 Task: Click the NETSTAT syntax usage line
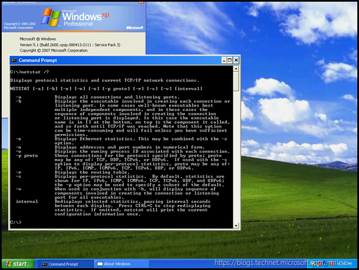pyautogui.click(x=106, y=89)
